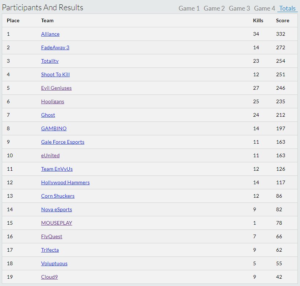The image size is (300, 286).
Task: Open the Evil Geniuses team link
Action: tap(56, 88)
